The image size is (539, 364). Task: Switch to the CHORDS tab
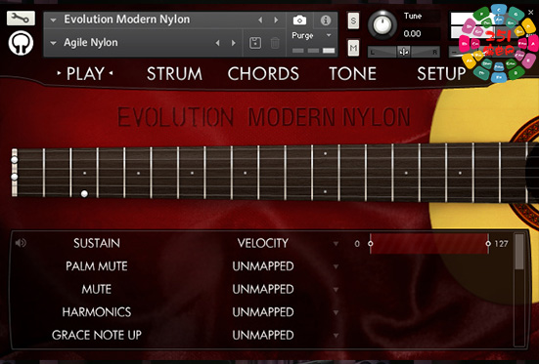[x=263, y=73]
